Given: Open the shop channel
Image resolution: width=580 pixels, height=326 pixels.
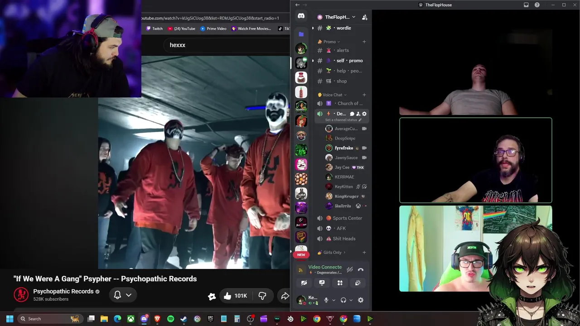Looking at the screenshot, I should tap(342, 81).
